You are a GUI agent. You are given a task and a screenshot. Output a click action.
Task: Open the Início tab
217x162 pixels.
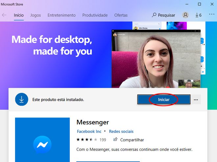tap(19, 15)
